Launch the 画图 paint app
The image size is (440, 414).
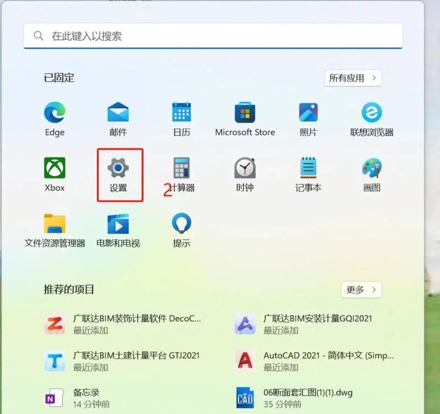[372, 174]
